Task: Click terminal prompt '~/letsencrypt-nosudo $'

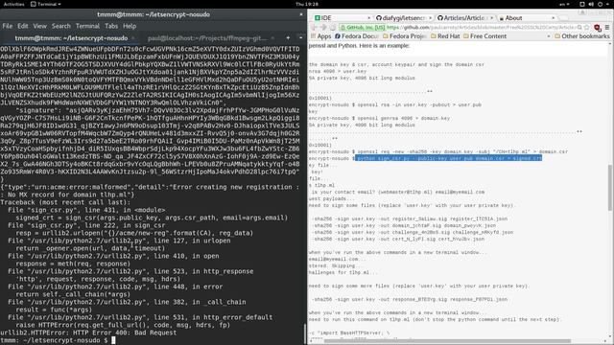Action: [54, 340]
